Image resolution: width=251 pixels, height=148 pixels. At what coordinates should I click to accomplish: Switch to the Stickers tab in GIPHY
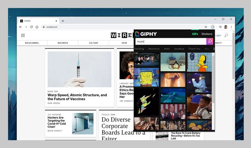coord(207,34)
